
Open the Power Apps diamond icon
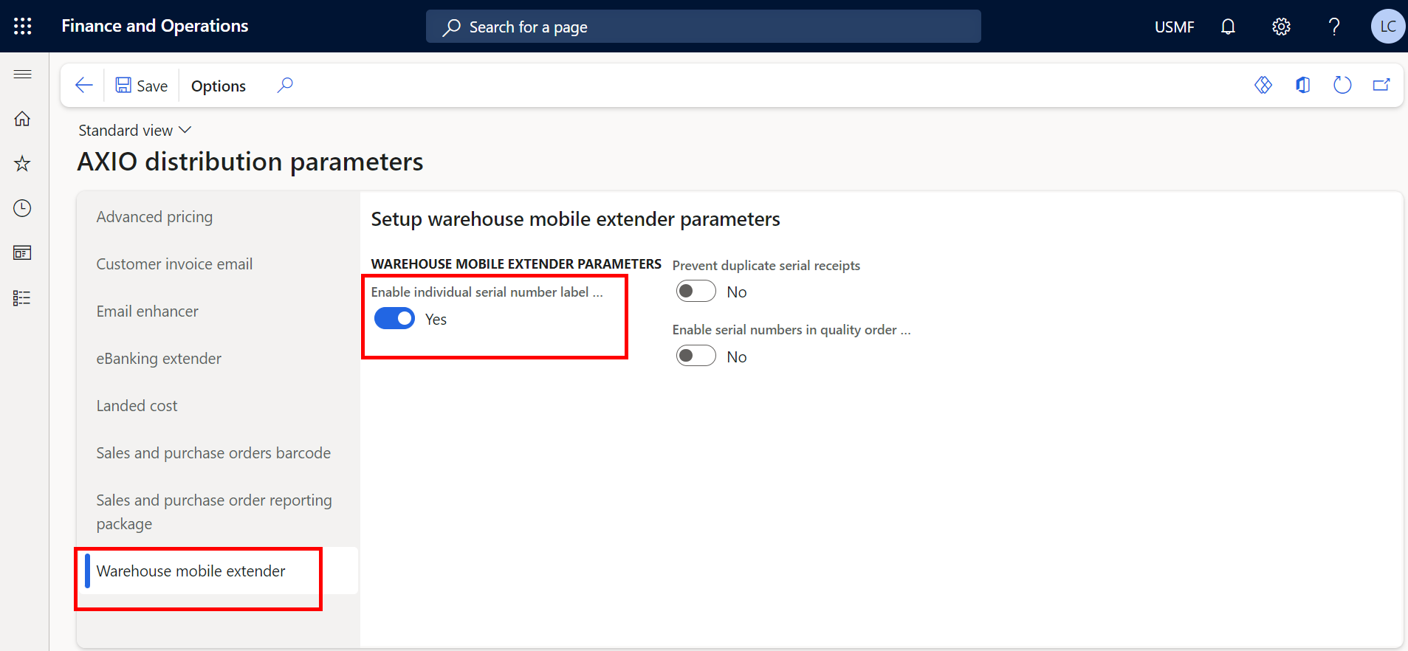[x=1263, y=86]
